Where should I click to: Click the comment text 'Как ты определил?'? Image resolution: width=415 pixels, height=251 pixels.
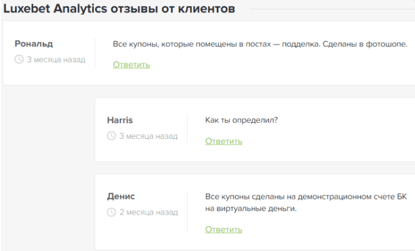pyautogui.click(x=241, y=120)
